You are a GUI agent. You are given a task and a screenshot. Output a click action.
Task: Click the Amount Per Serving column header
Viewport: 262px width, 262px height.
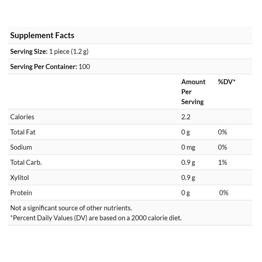(x=193, y=92)
